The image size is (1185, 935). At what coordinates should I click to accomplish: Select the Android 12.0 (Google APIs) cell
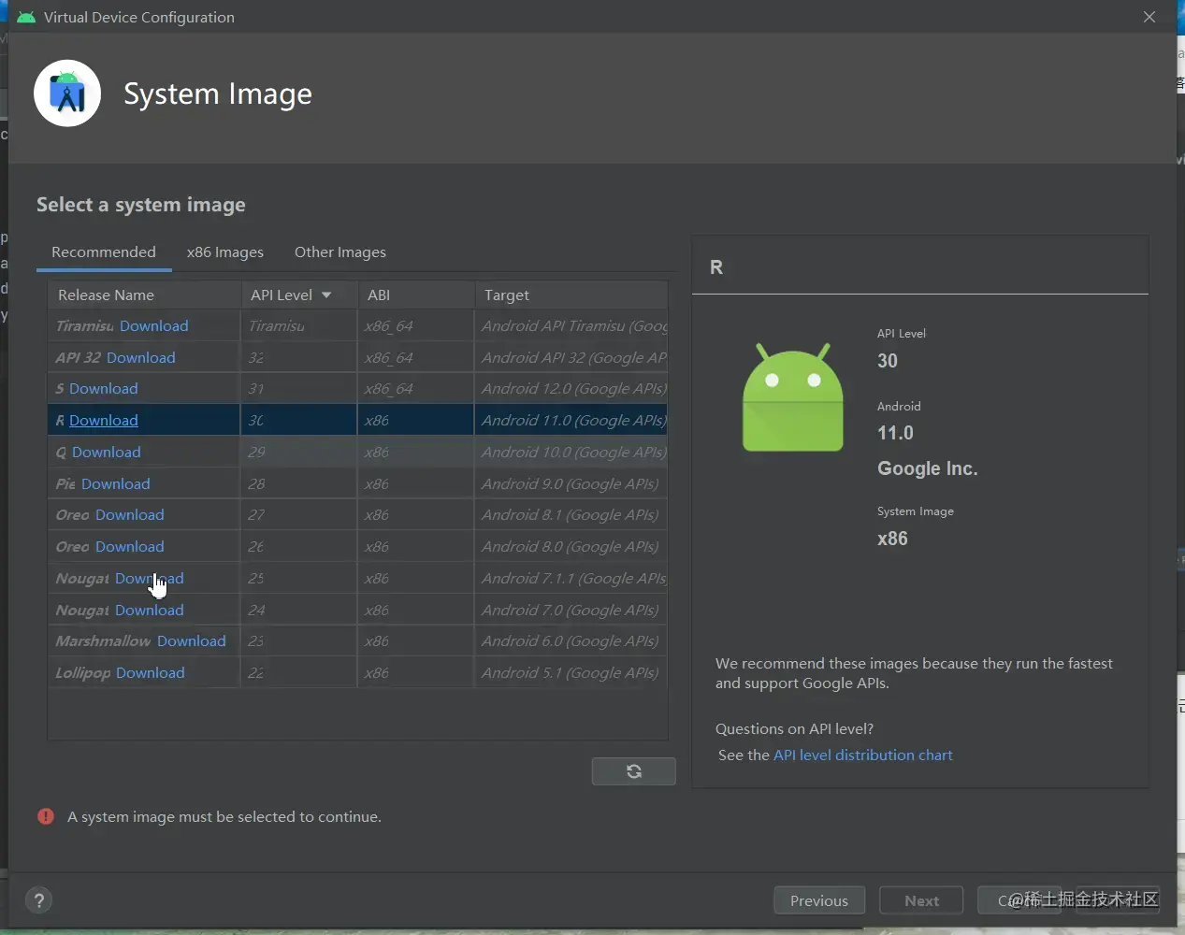click(x=571, y=389)
